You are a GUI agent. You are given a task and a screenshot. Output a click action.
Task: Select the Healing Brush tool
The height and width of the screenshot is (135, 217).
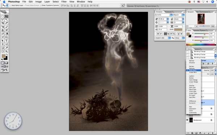(3, 27)
